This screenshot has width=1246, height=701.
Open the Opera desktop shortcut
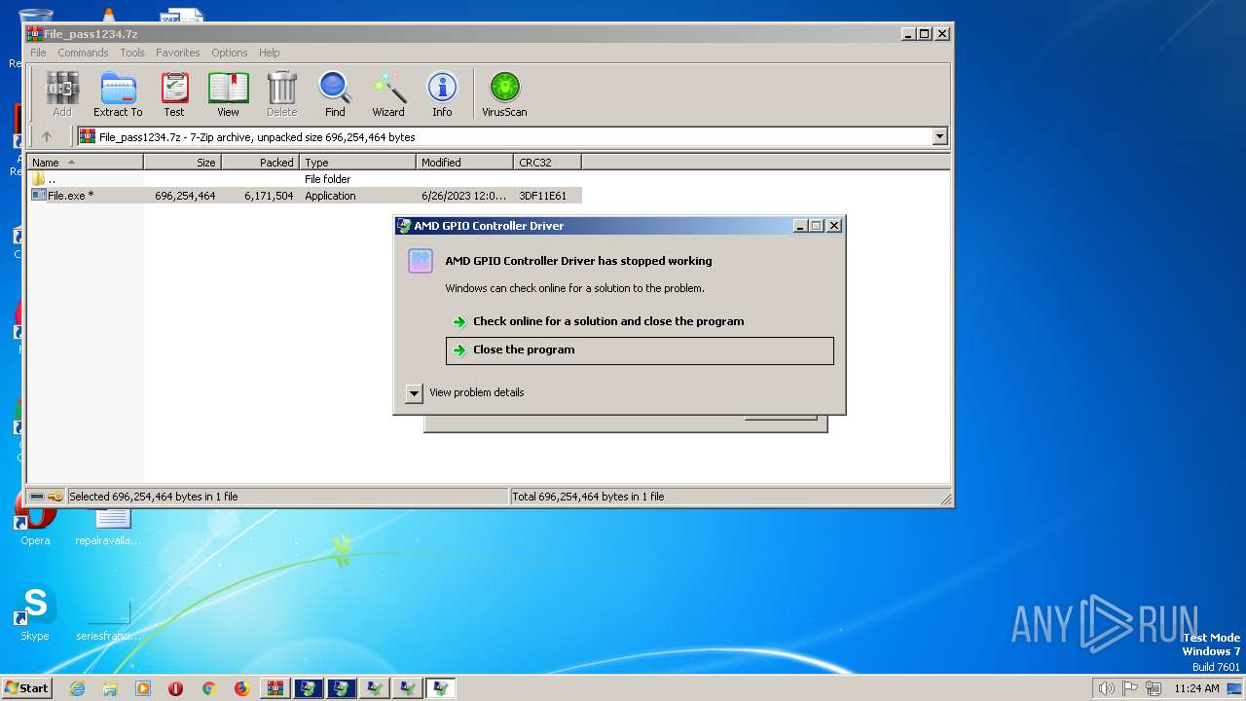pos(35,521)
